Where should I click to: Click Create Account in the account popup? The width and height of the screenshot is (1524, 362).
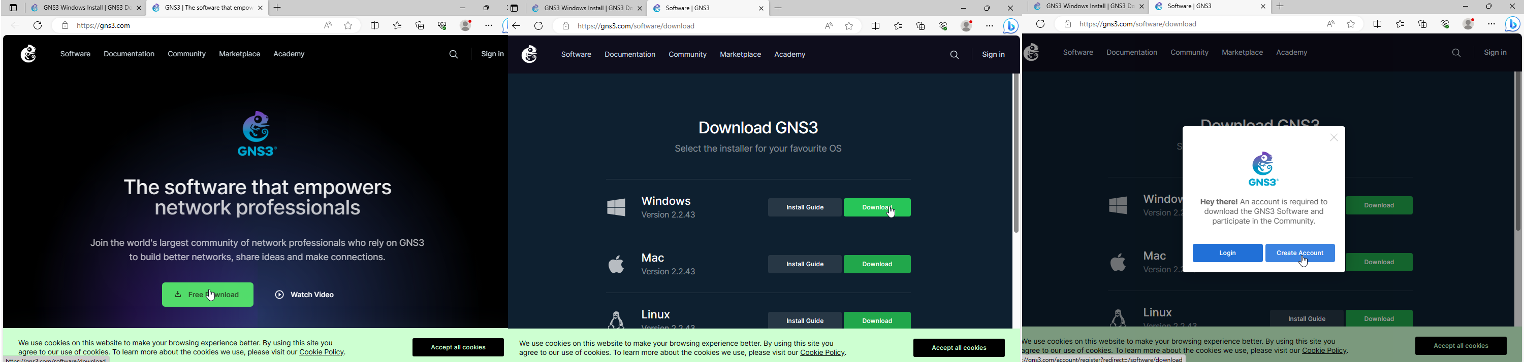pyautogui.click(x=1300, y=254)
